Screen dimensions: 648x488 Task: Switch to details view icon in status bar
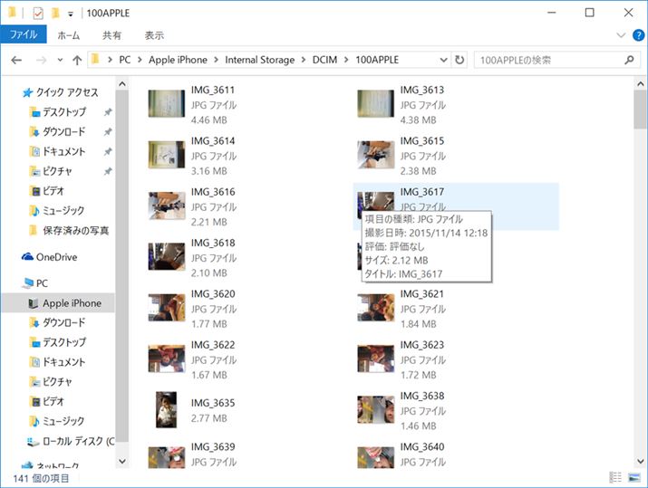tap(615, 477)
